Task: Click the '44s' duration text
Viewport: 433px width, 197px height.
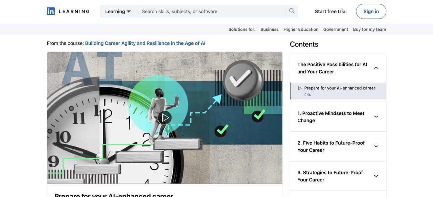Action: pos(307,95)
